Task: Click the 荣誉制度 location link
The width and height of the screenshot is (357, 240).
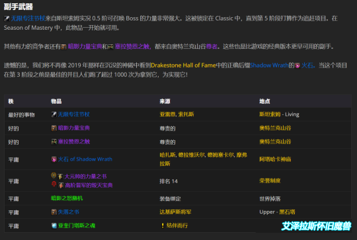Action: [x=270, y=181]
